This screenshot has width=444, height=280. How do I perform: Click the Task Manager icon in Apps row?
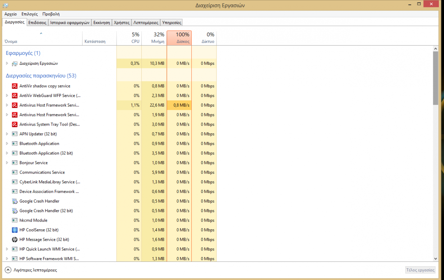(x=15, y=63)
